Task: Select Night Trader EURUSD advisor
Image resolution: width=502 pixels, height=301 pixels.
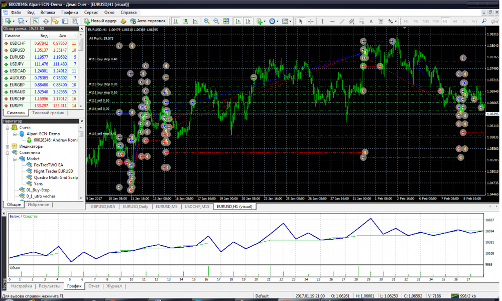Action: [x=53, y=171]
